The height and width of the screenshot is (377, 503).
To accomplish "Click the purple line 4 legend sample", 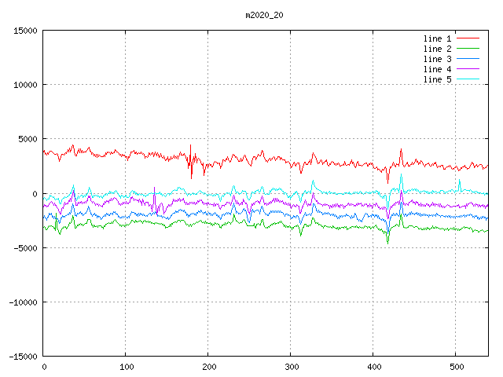I will tap(468, 69).
